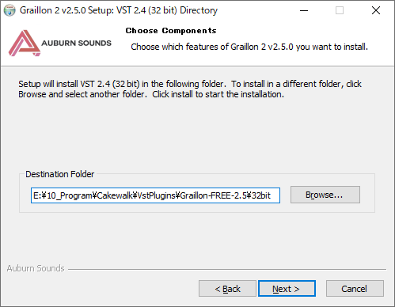
Task: Cancel the Graillon installation
Action: (355, 289)
